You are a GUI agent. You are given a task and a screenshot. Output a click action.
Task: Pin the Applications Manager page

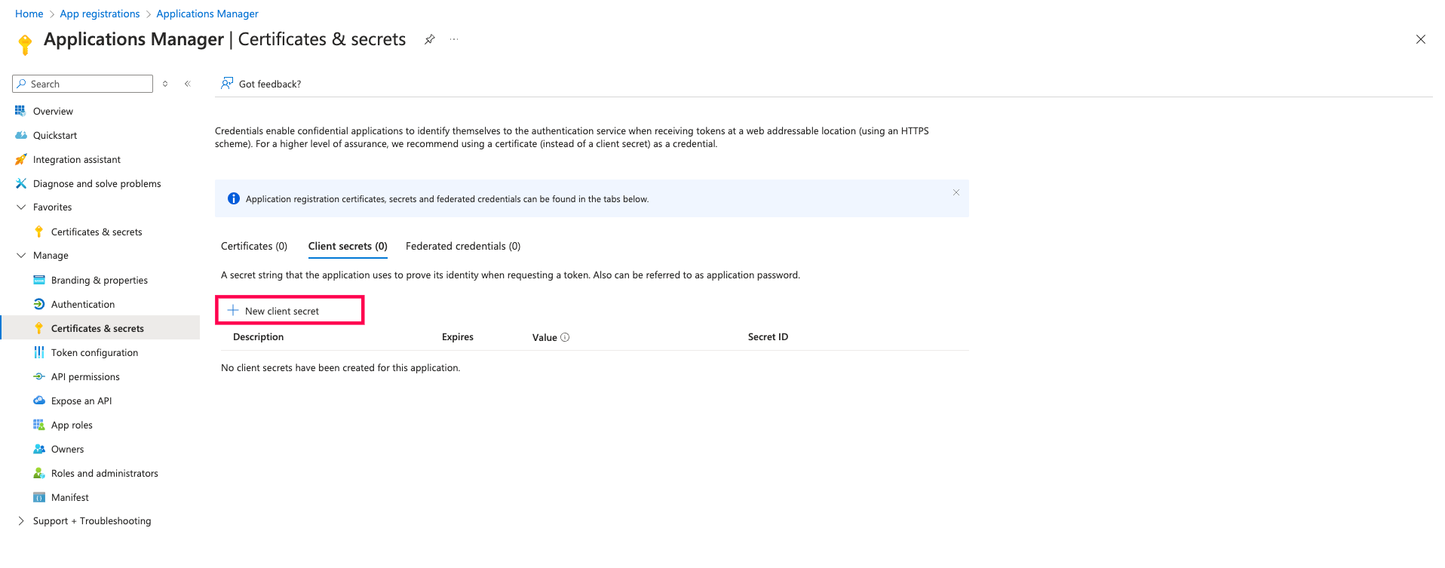429,39
